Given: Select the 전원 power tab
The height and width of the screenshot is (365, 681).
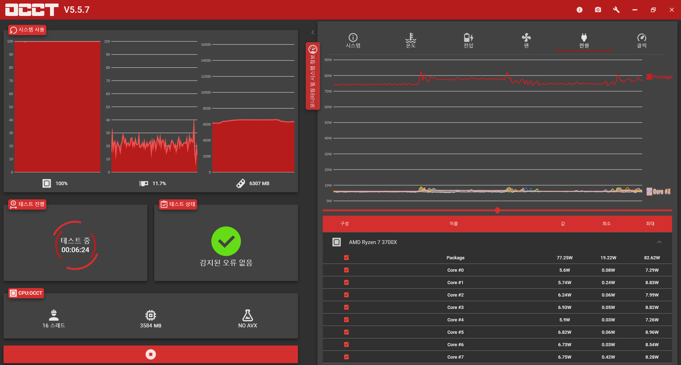Looking at the screenshot, I should [584, 40].
